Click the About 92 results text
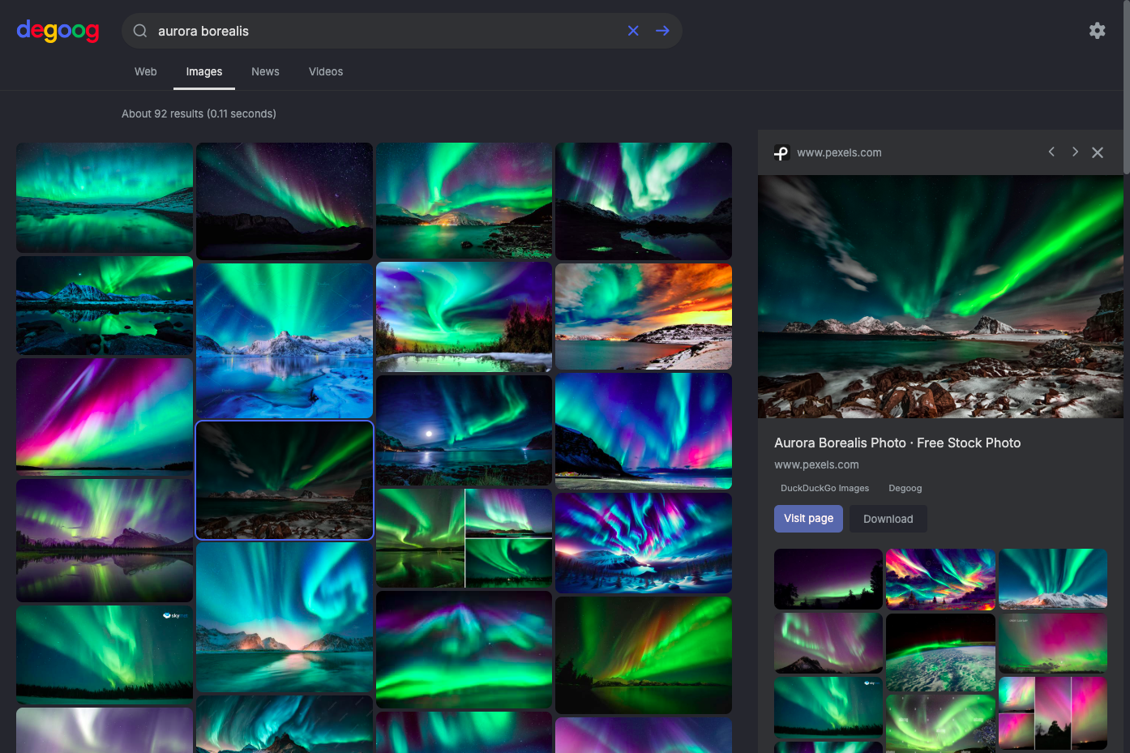The width and height of the screenshot is (1130, 753). coord(199,113)
